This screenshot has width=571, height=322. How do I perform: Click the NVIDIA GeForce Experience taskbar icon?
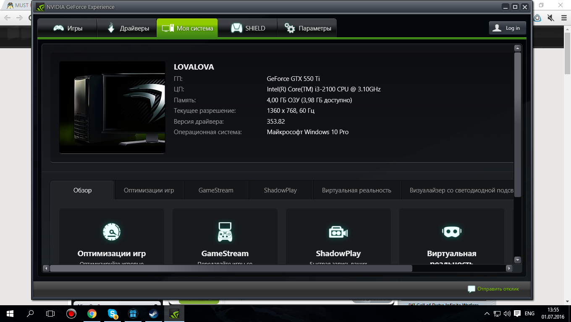(x=174, y=314)
